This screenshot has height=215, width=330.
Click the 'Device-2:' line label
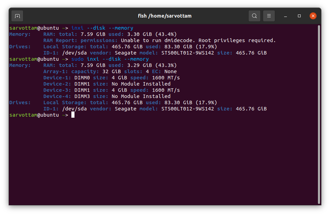(x=57, y=84)
